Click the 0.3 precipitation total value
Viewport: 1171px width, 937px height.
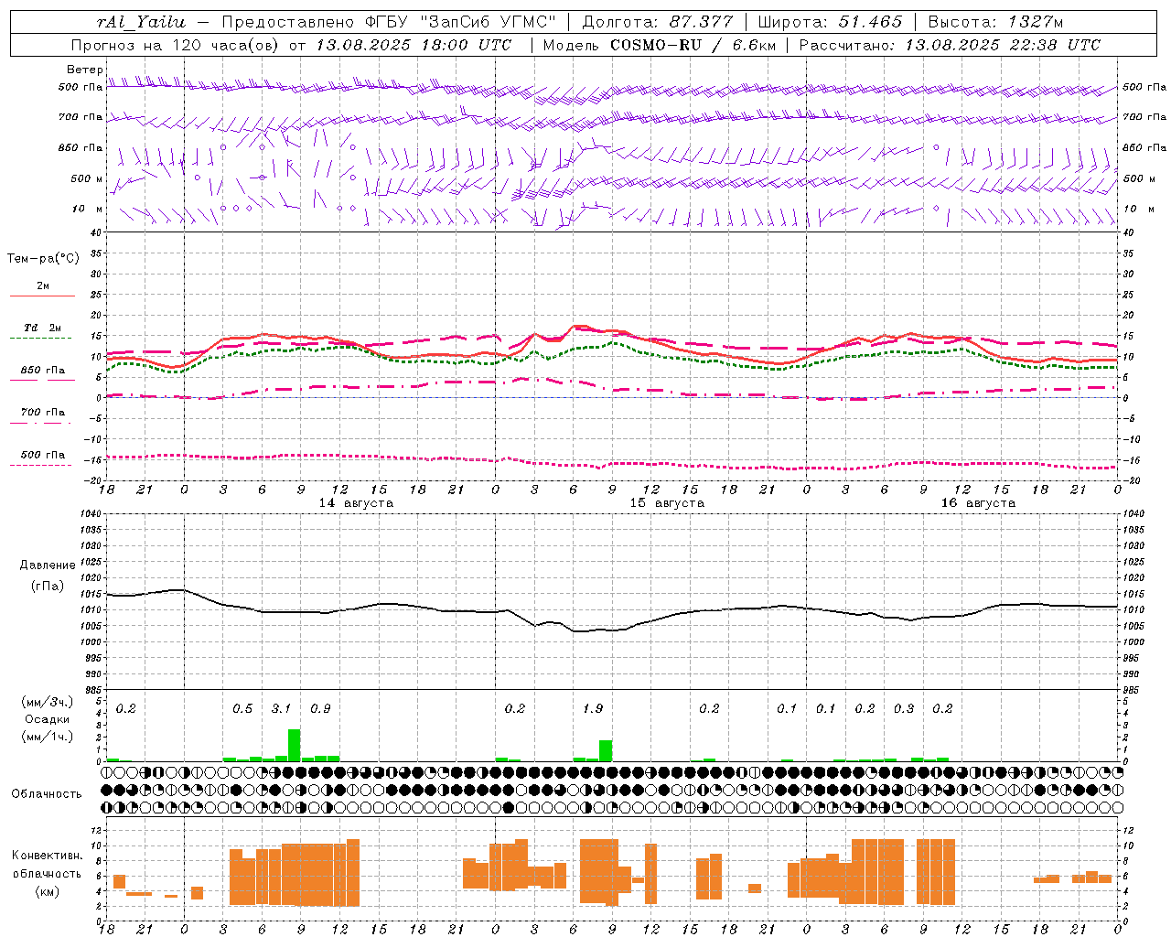point(904,708)
